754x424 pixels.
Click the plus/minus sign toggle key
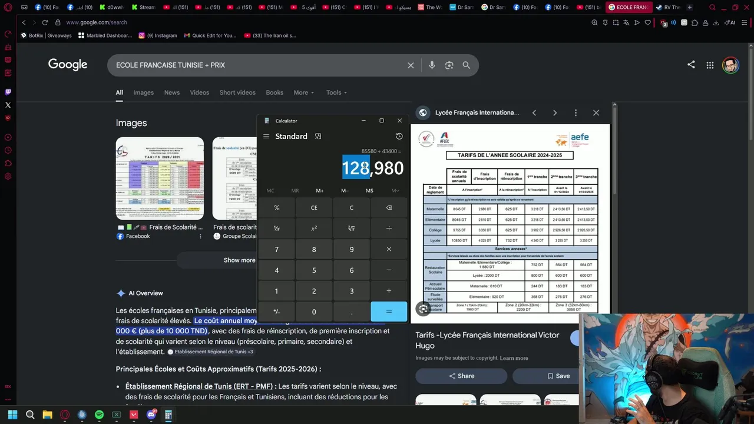tap(277, 312)
